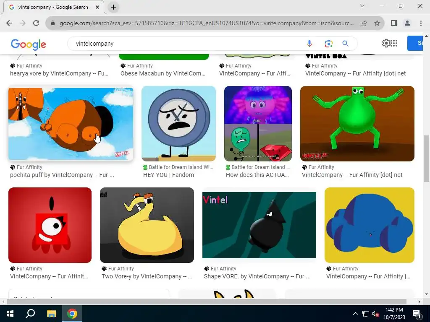The image size is (430, 322).
Task: Click the Google logo
Action: click(x=28, y=44)
